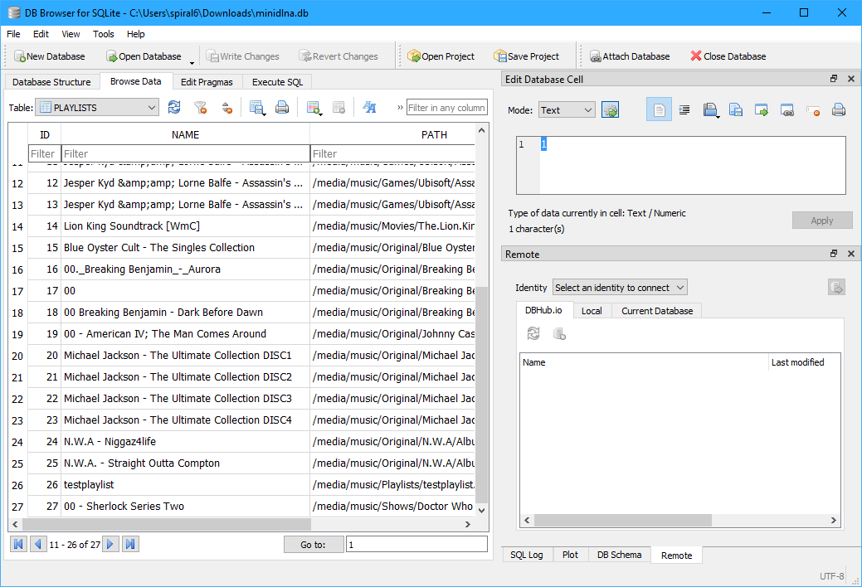Image resolution: width=862 pixels, height=587 pixels.
Task: Click Revert Changes in the toolbar
Action: [x=338, y=56]
